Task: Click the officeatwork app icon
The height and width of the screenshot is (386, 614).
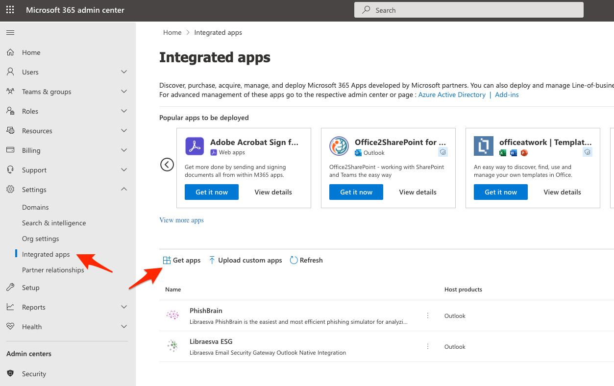Action: [x=484, y=146]
